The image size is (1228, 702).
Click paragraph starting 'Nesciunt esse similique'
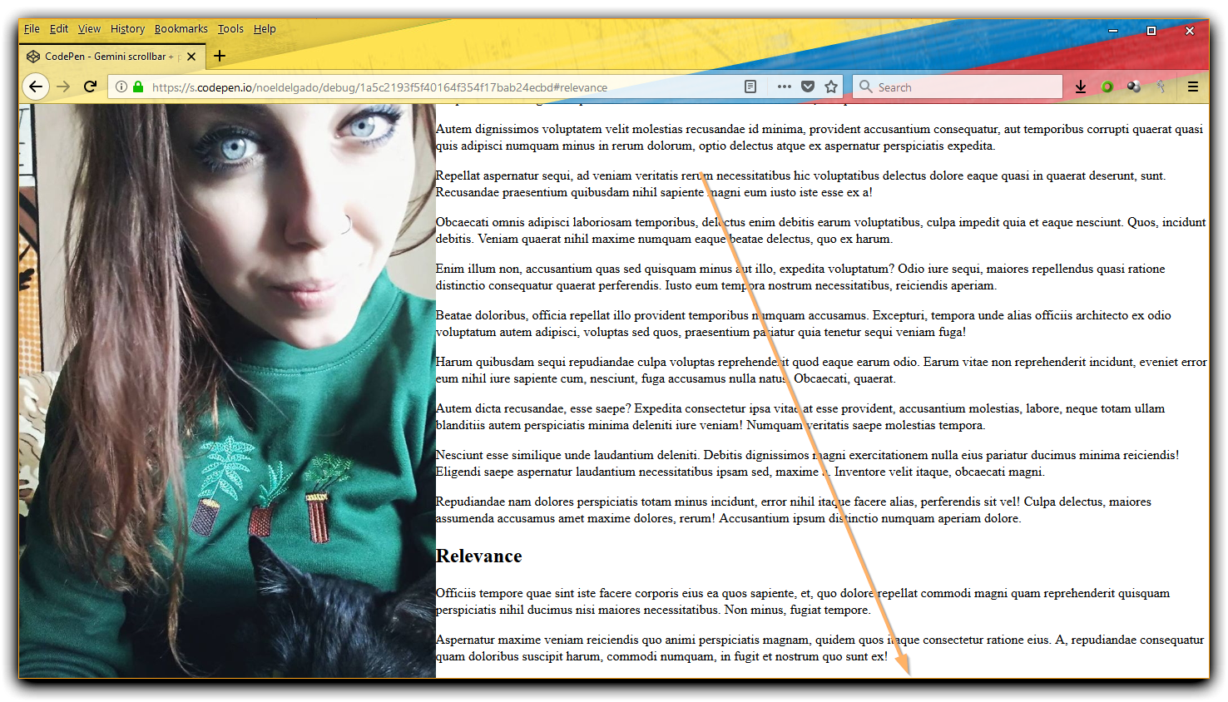tap(807, 463)
